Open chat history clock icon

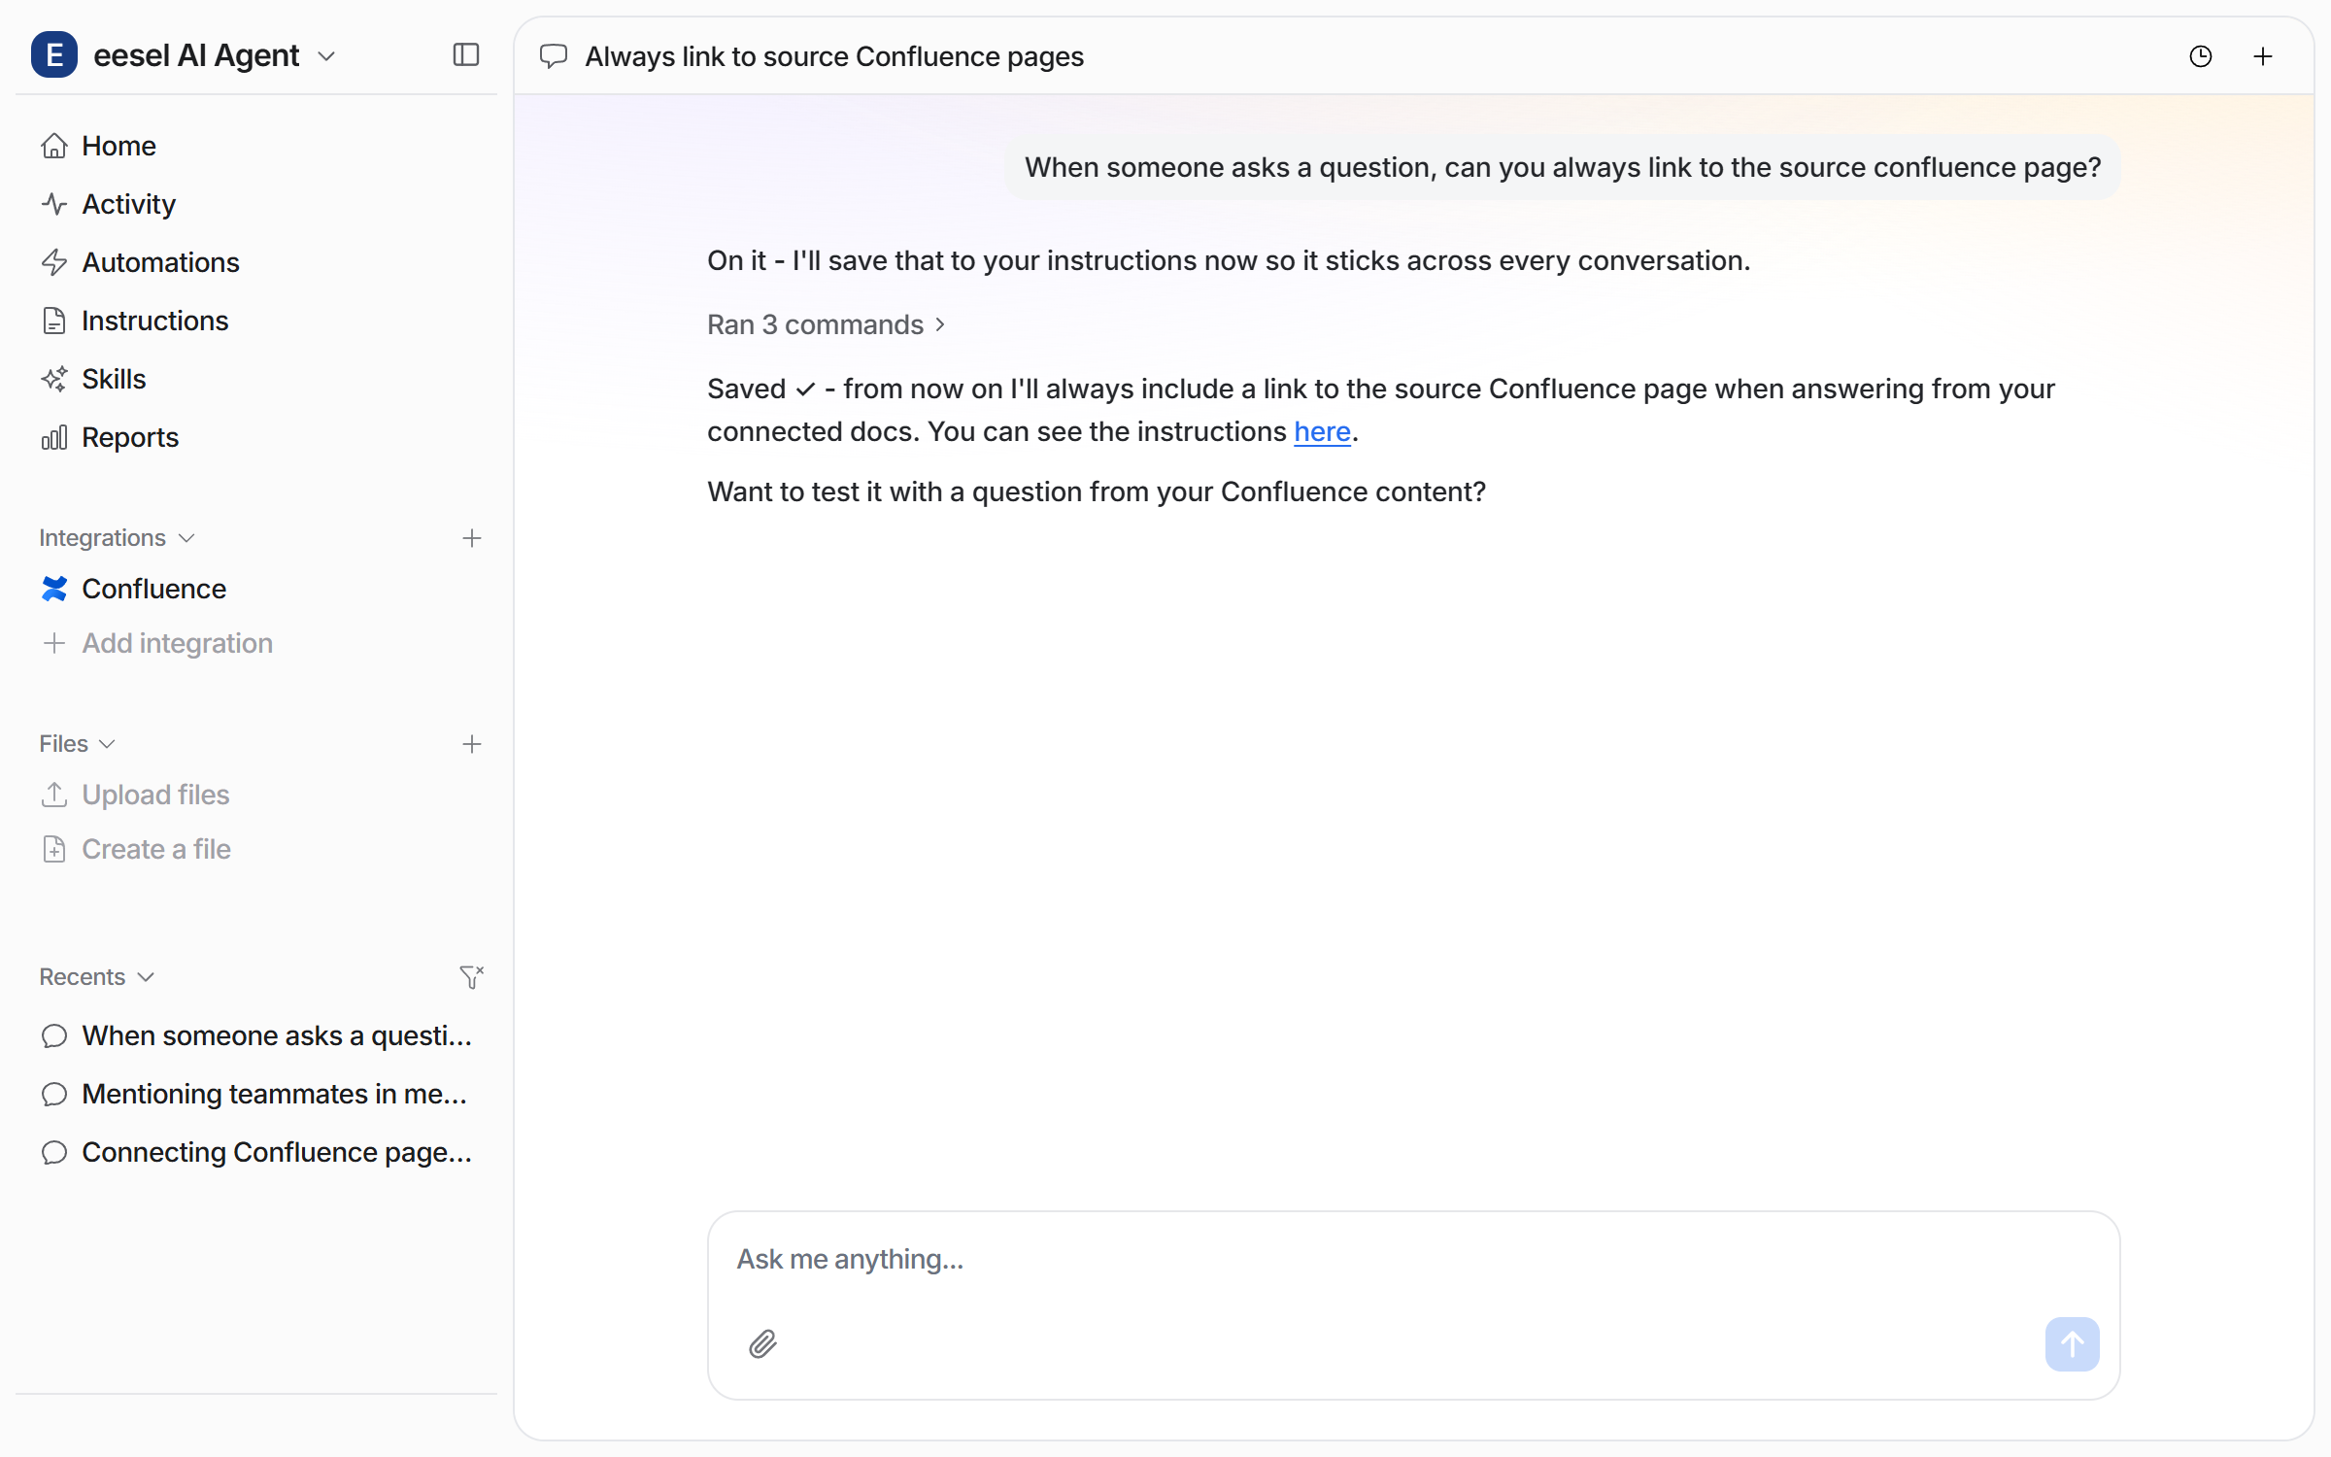click(x=2201, y=56)
